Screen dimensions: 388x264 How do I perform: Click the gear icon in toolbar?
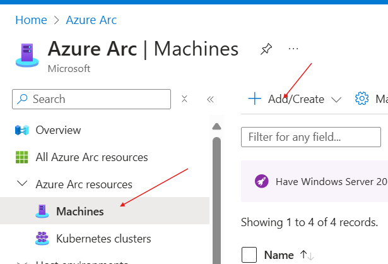point(362,99)
